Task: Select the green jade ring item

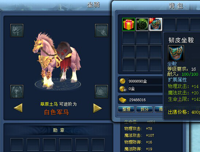Action: [142, 24]
